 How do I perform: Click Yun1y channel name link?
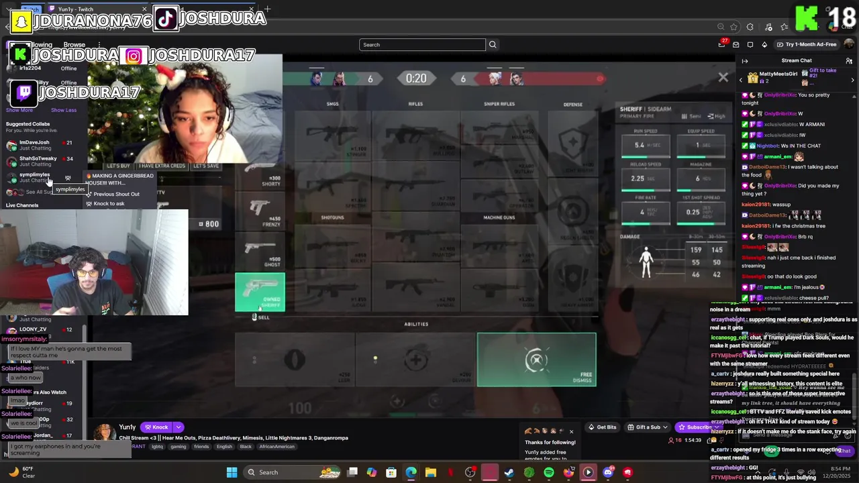point(128,427)
